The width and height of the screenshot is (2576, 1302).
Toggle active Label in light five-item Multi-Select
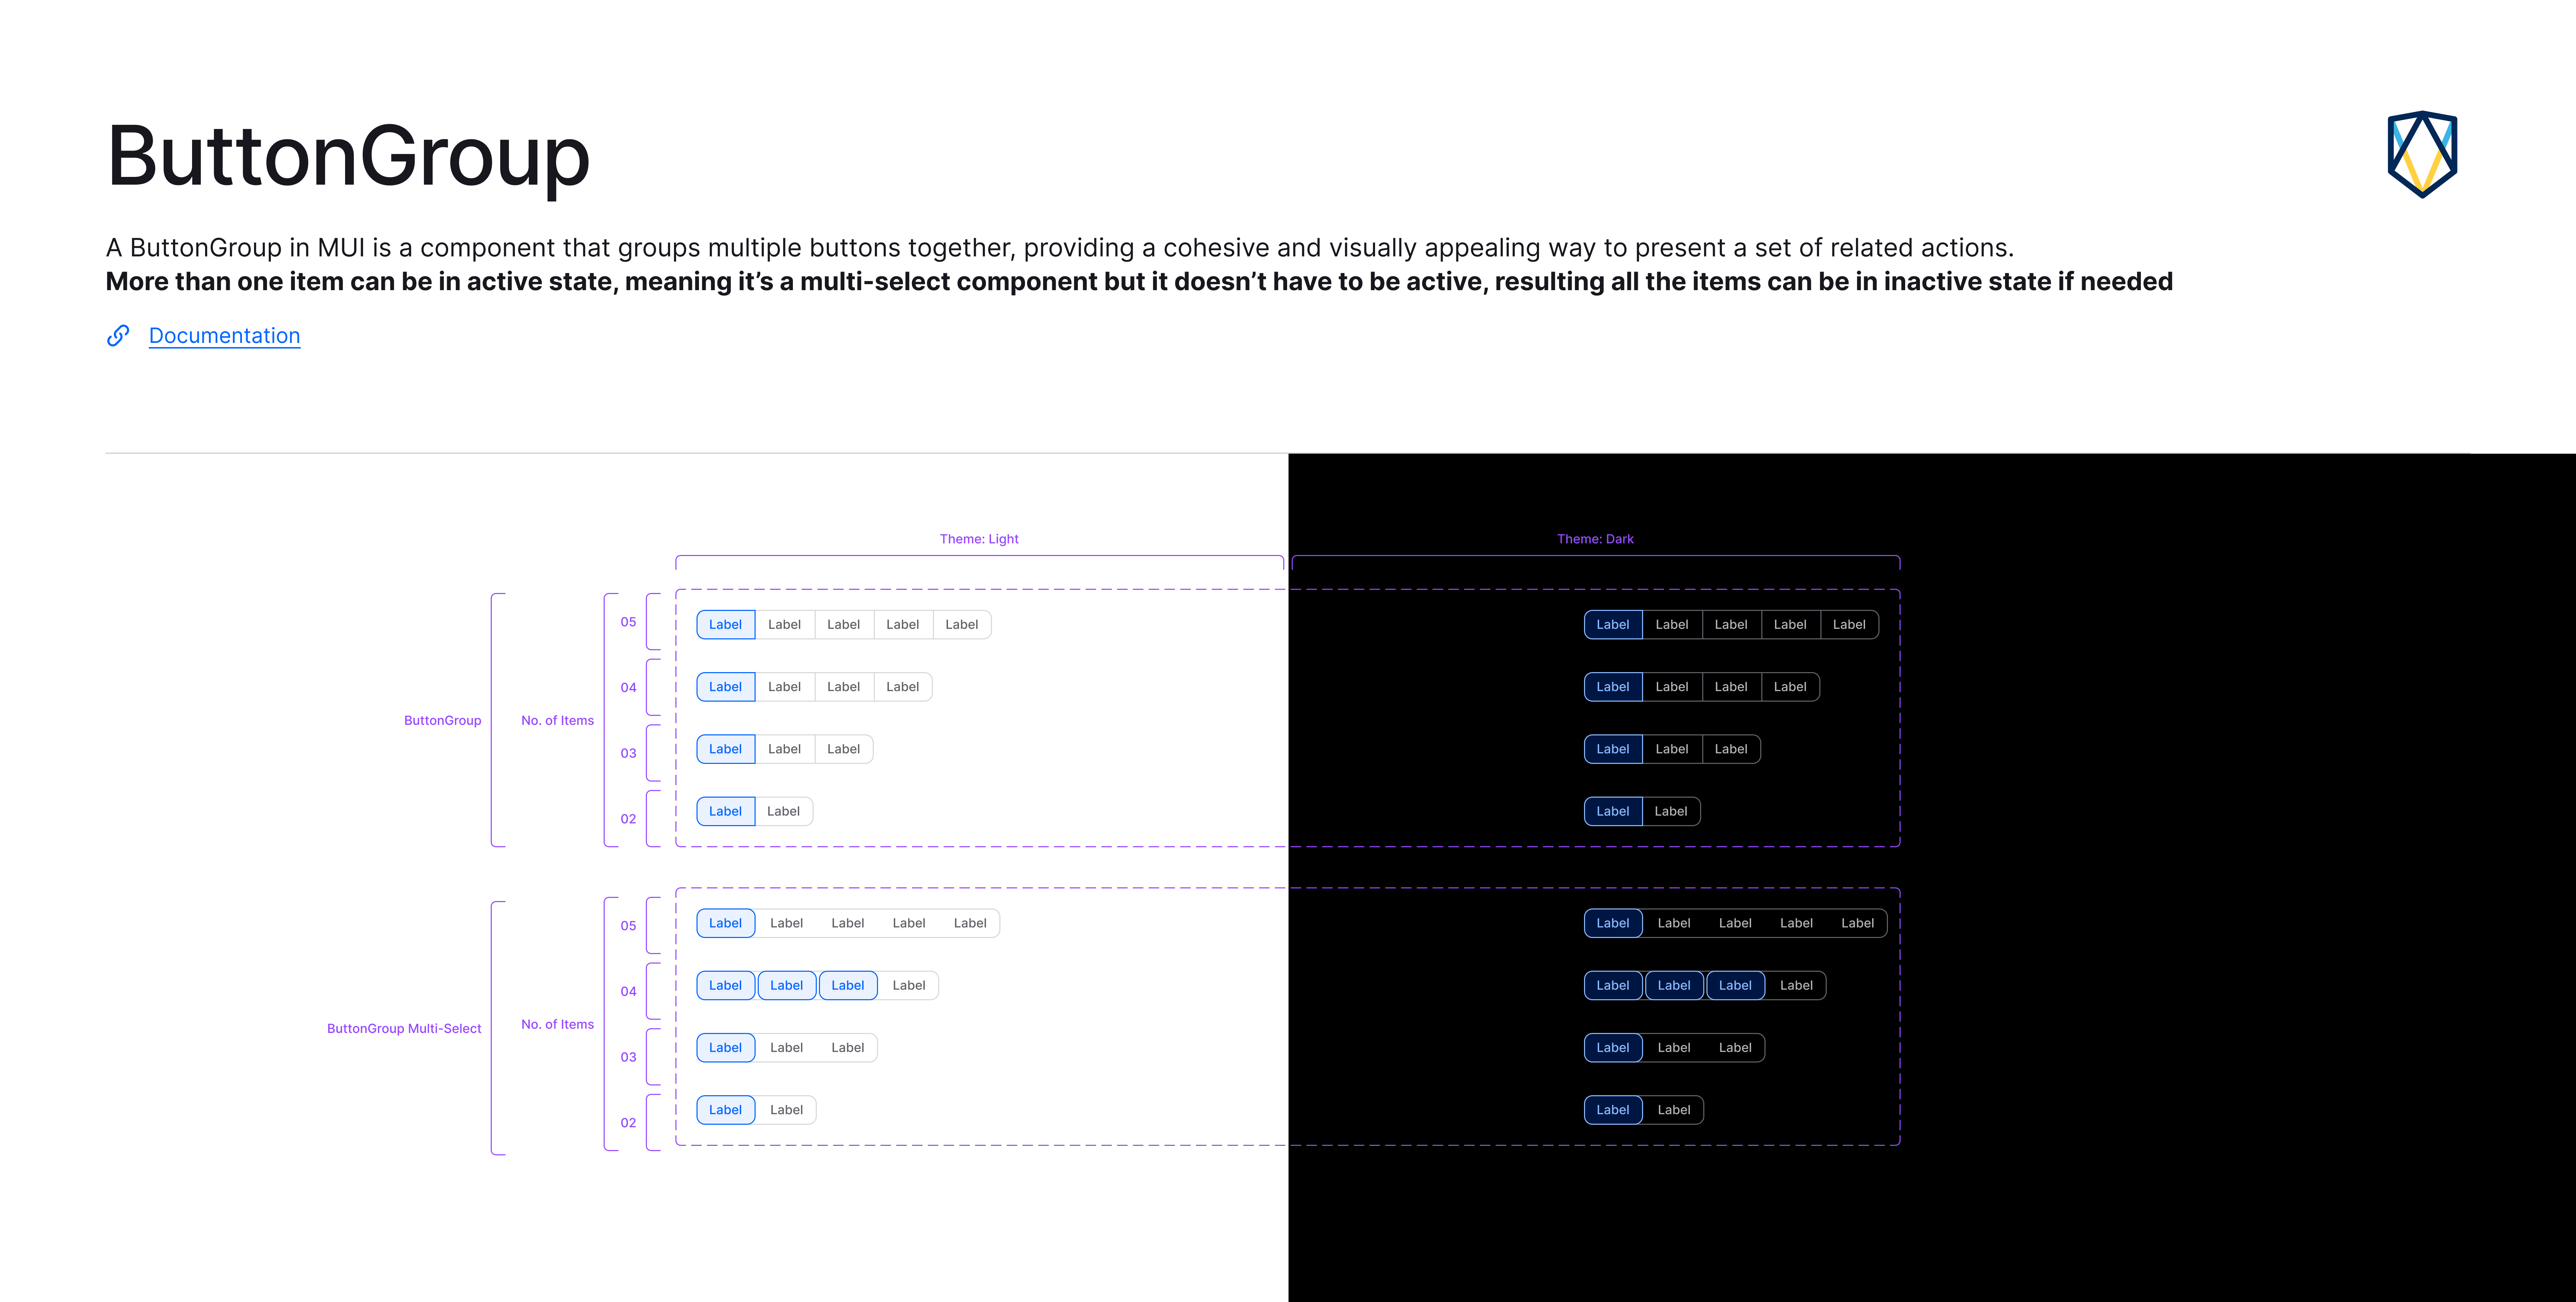point(726,923)
